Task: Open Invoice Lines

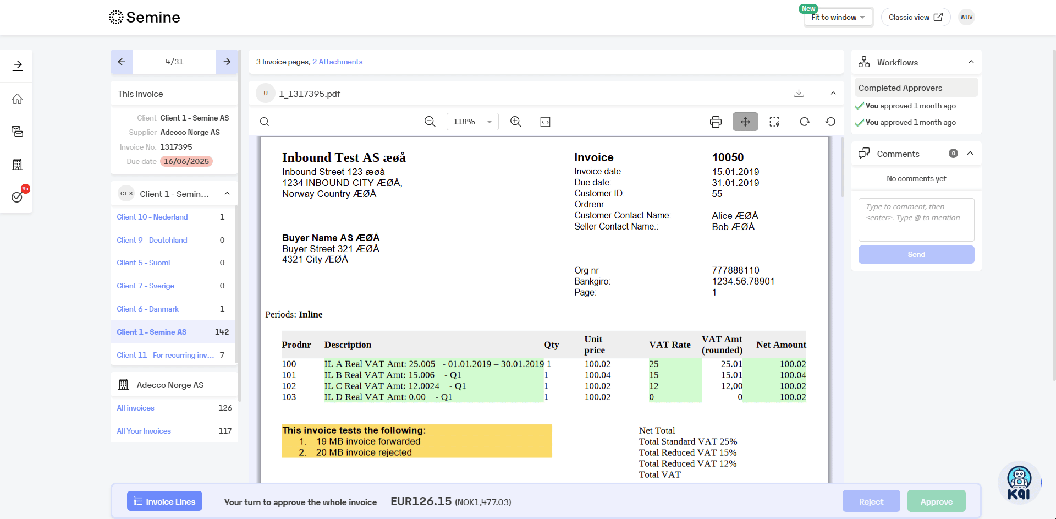Action: pyautogui.click(x=164, y=501)
